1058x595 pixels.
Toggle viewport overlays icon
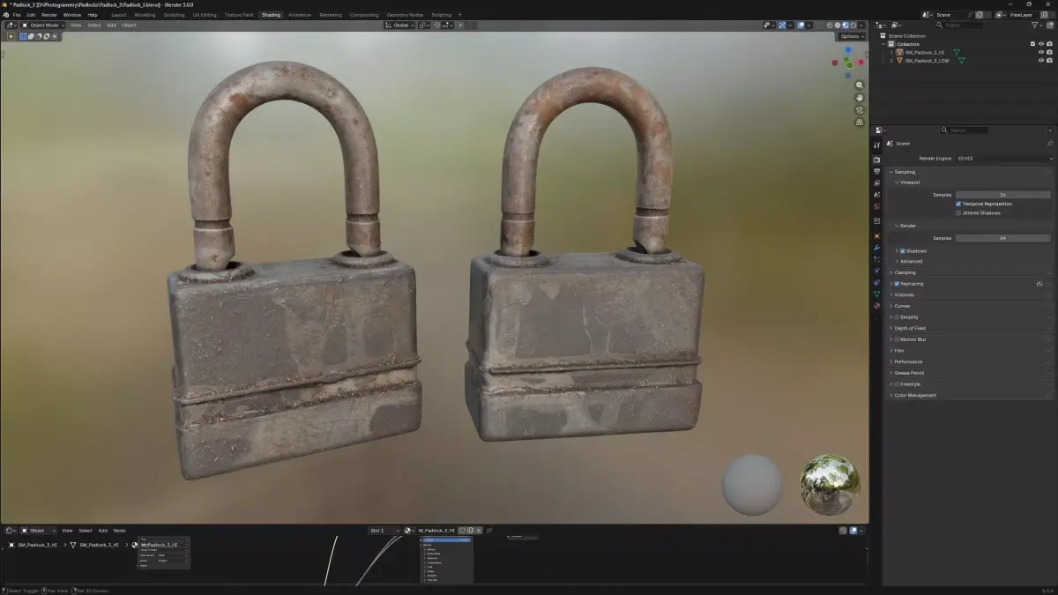coord(801,26)
